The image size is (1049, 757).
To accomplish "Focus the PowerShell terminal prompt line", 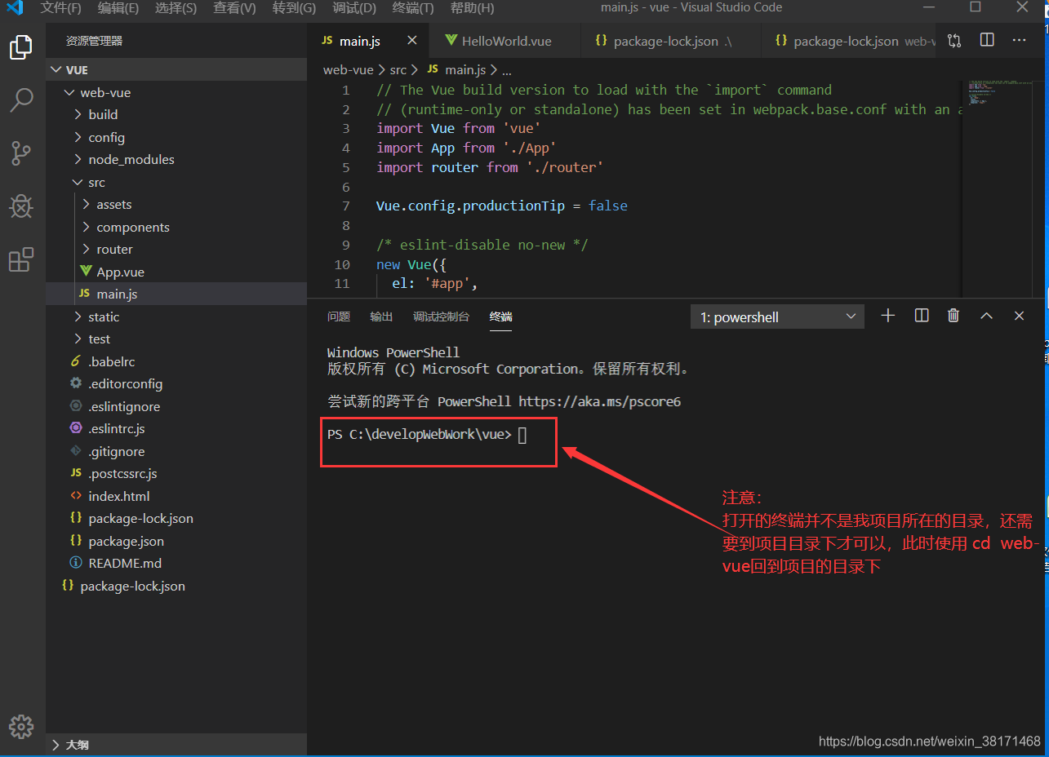I will pos(427,435).
